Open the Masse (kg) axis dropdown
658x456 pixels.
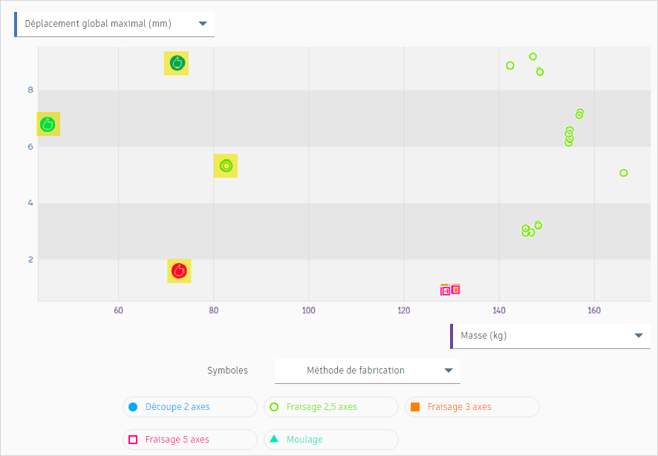640,335
